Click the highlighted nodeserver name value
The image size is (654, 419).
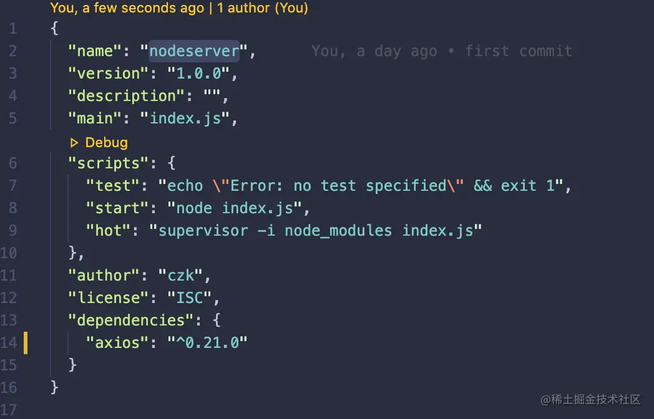click(194, 51)
